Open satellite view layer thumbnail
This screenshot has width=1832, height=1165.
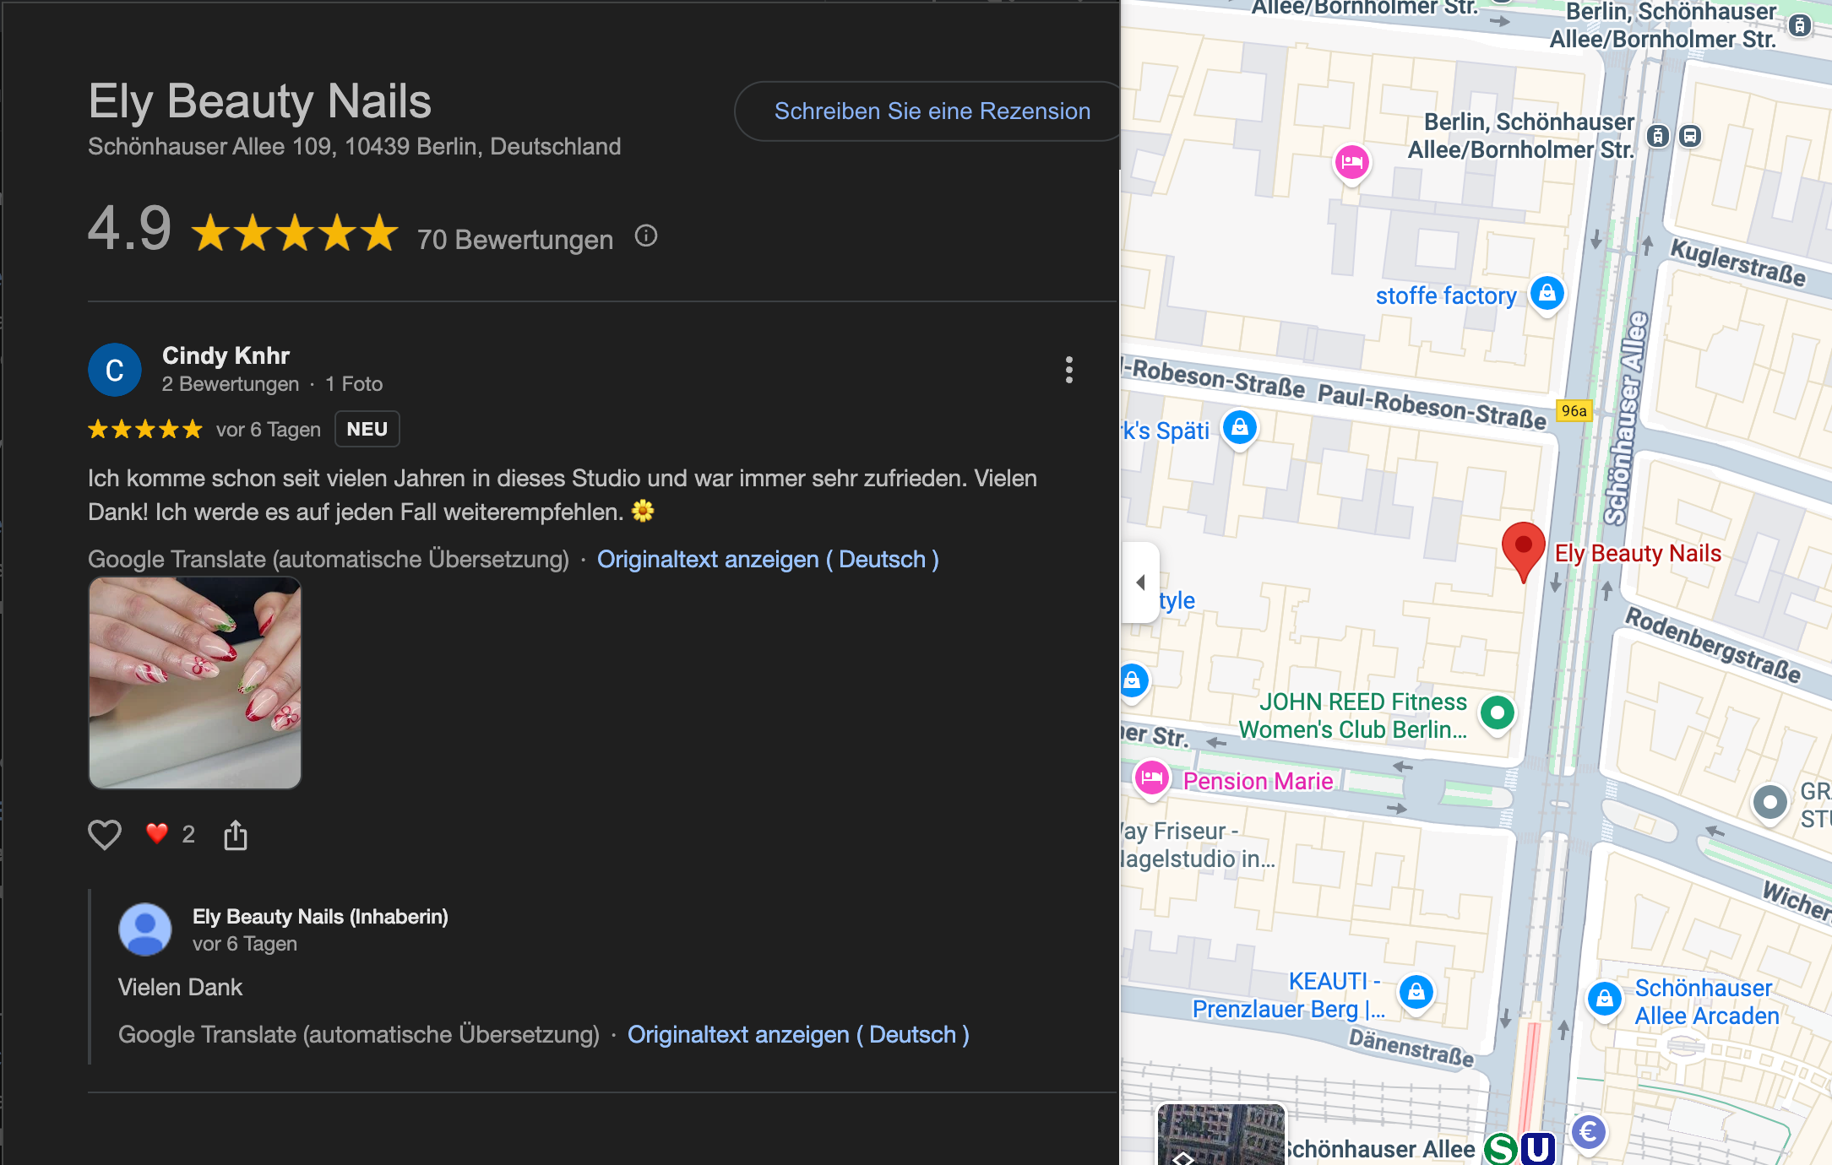(x=1220, y=1135)
